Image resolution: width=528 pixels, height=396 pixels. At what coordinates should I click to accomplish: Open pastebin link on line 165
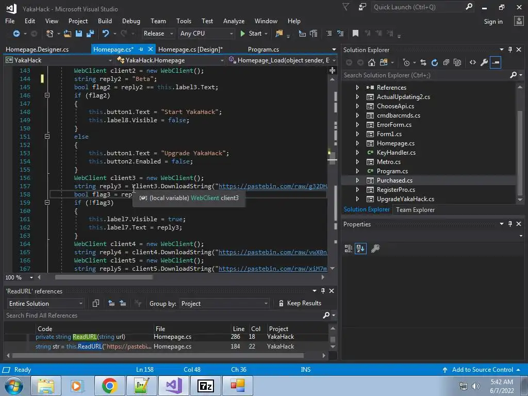pos(273,252)
